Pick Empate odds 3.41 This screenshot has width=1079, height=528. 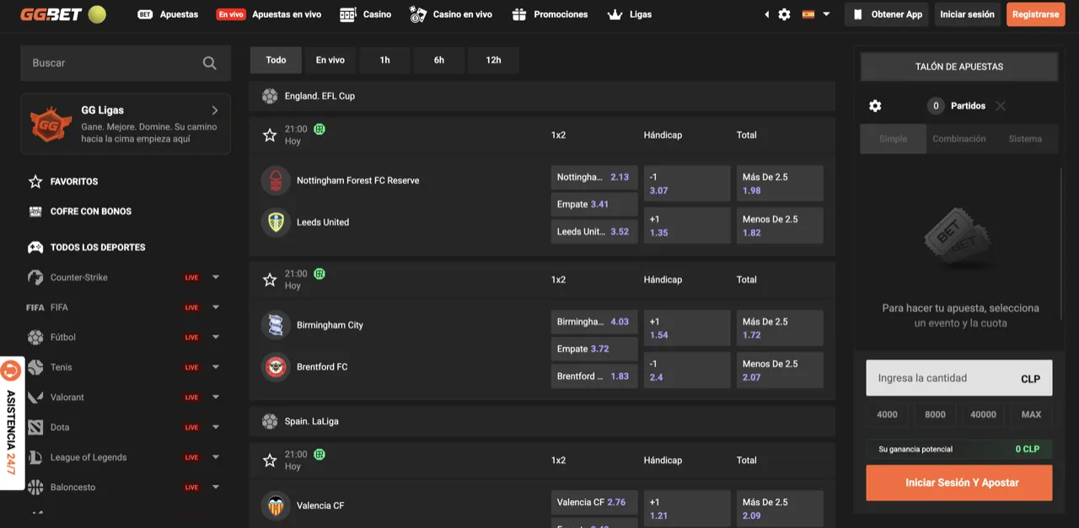tap(594, 205)
